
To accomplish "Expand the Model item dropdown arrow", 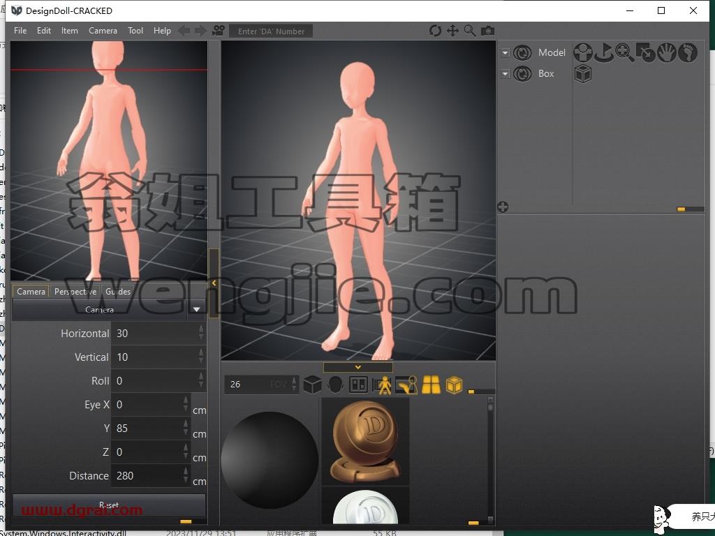I will coord(505,53).
